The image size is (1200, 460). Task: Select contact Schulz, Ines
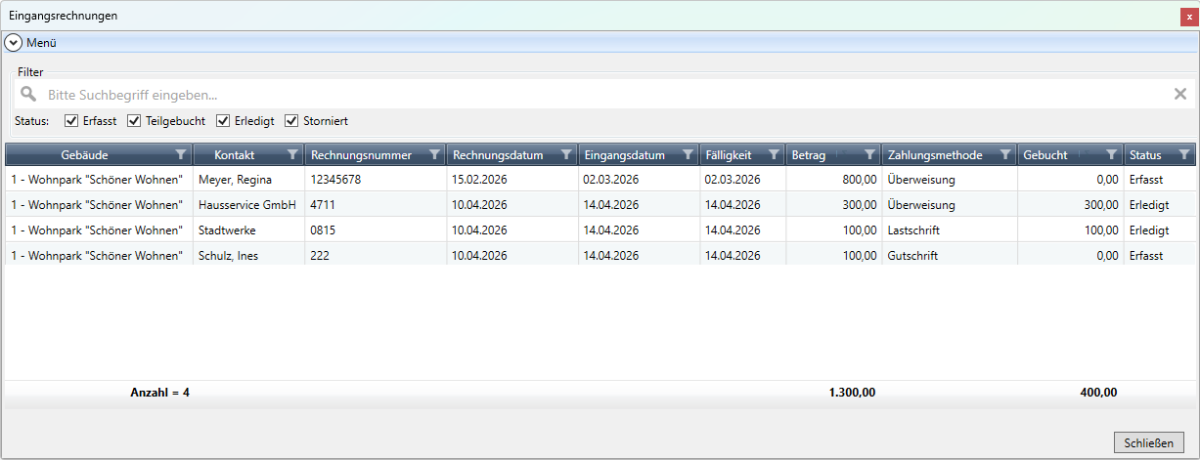tap(227, 256)
